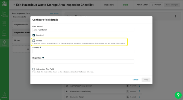Check the Subsection Title Field checkbox
The height and width of the screenshot is (100, 183).
point(34,69)
